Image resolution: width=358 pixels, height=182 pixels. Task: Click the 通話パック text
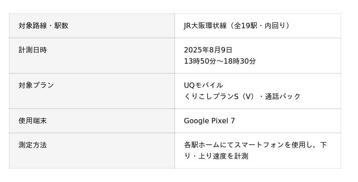tap(283, 96)
